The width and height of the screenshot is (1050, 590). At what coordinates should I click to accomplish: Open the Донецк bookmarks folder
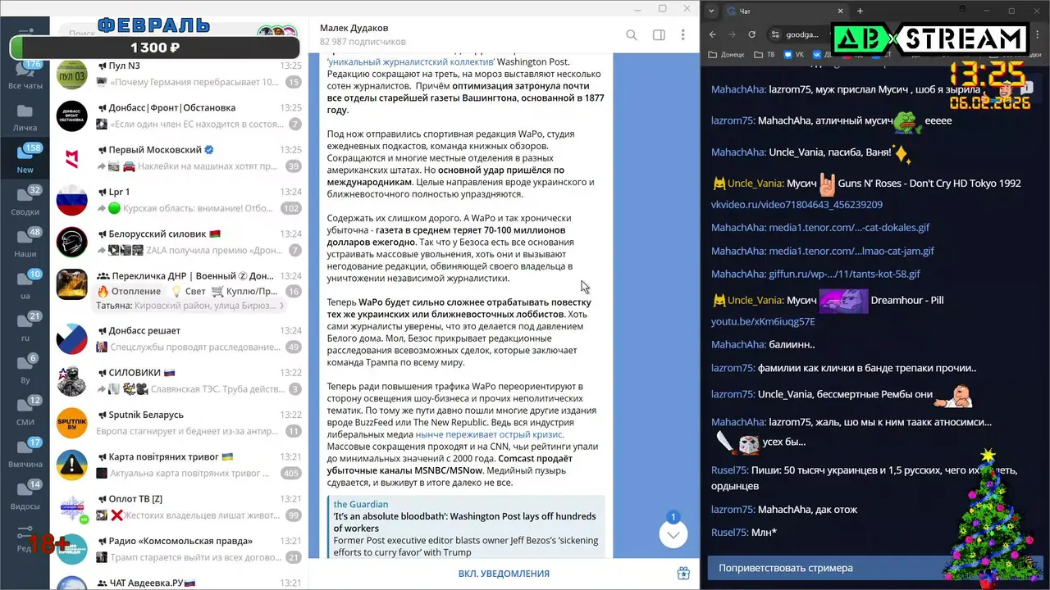click(727, 55)
